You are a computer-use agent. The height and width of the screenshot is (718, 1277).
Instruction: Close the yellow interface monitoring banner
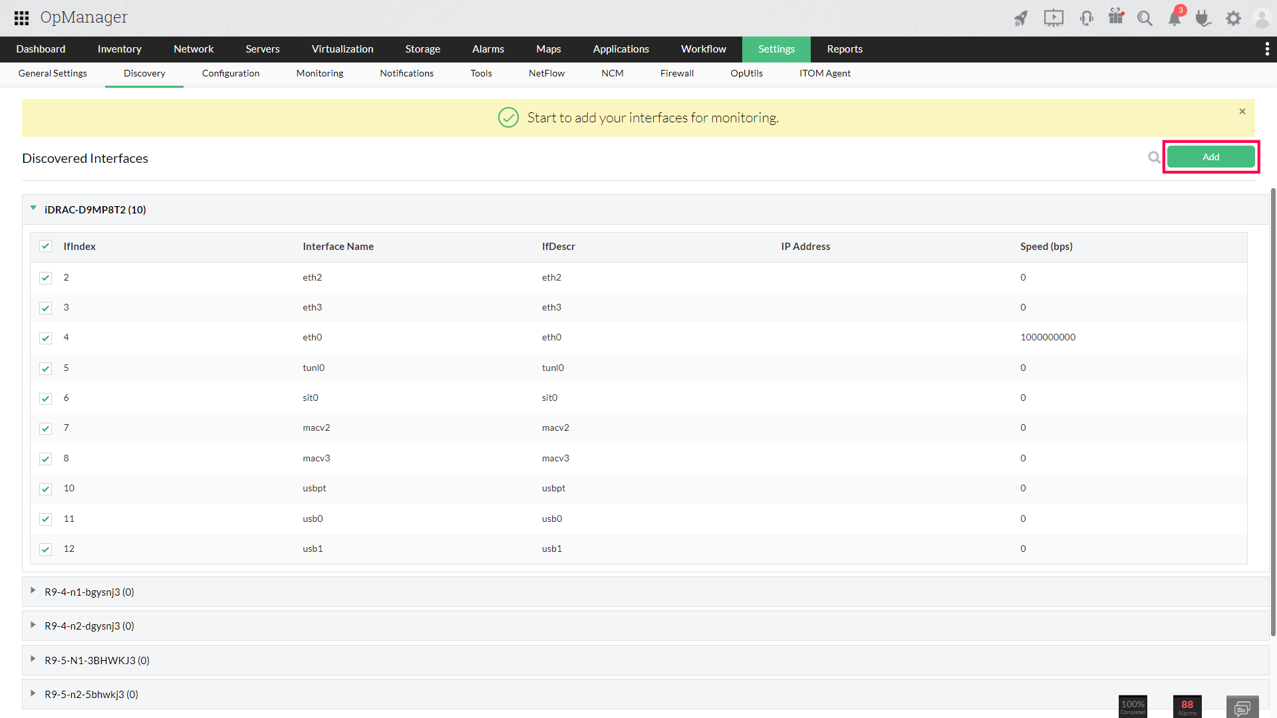click(x=1242, y=112)
